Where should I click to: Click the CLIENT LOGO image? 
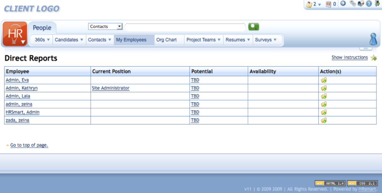click(x=32, y=9)
